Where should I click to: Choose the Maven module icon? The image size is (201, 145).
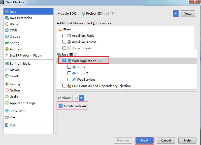7,70
